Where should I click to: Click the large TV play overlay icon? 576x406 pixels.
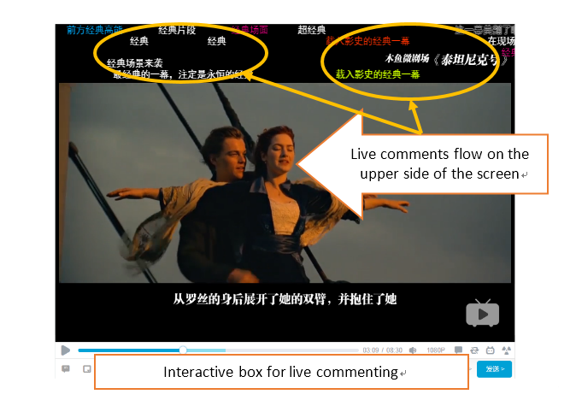coord(483,313)
